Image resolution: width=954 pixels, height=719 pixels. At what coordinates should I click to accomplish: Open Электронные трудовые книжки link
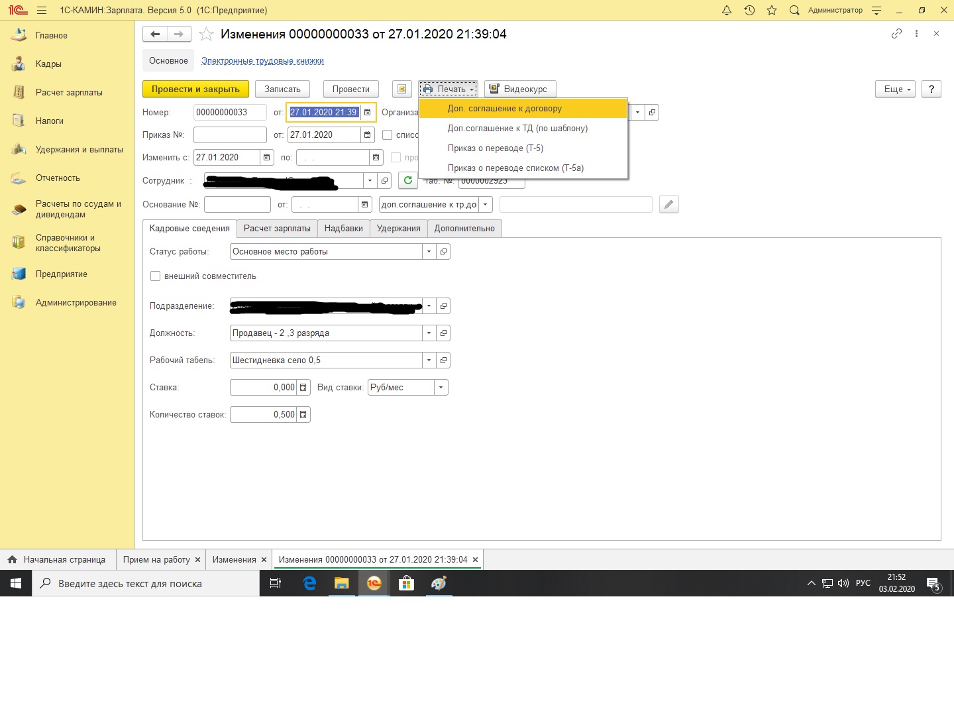click(x=262, y=61)
